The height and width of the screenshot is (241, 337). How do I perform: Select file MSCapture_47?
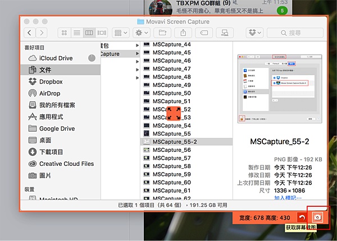186,69
